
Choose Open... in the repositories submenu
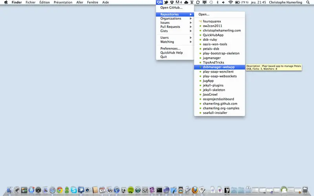click(219, 15)
